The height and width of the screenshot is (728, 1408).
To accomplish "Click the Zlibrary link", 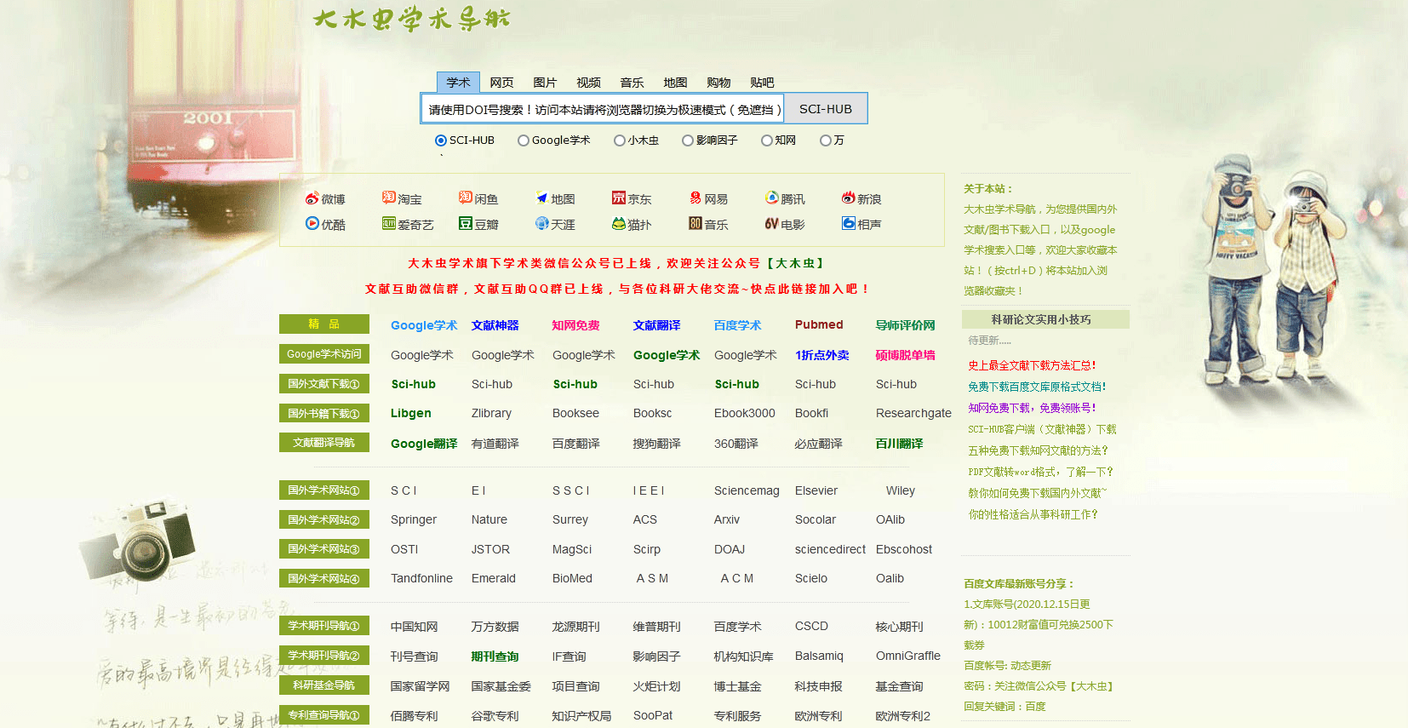I will (x=492, y=413).
